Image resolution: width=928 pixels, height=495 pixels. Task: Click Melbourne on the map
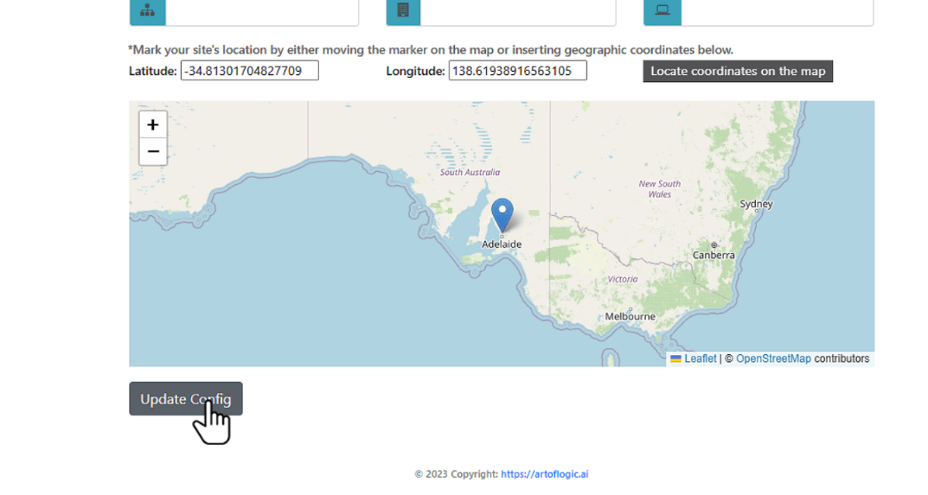click(x=630, y=316)
